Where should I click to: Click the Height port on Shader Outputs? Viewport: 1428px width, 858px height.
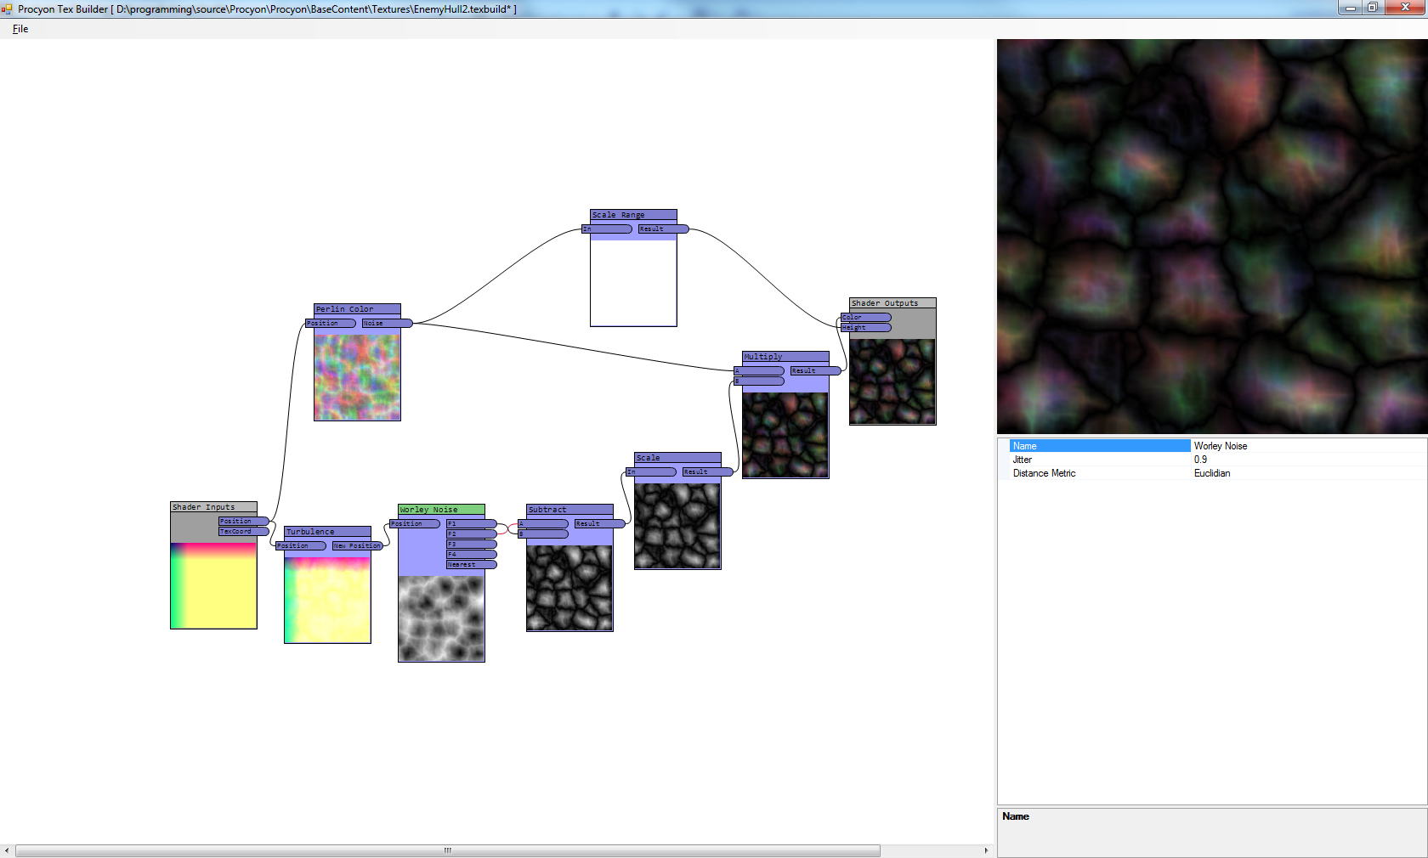point(865,327)
